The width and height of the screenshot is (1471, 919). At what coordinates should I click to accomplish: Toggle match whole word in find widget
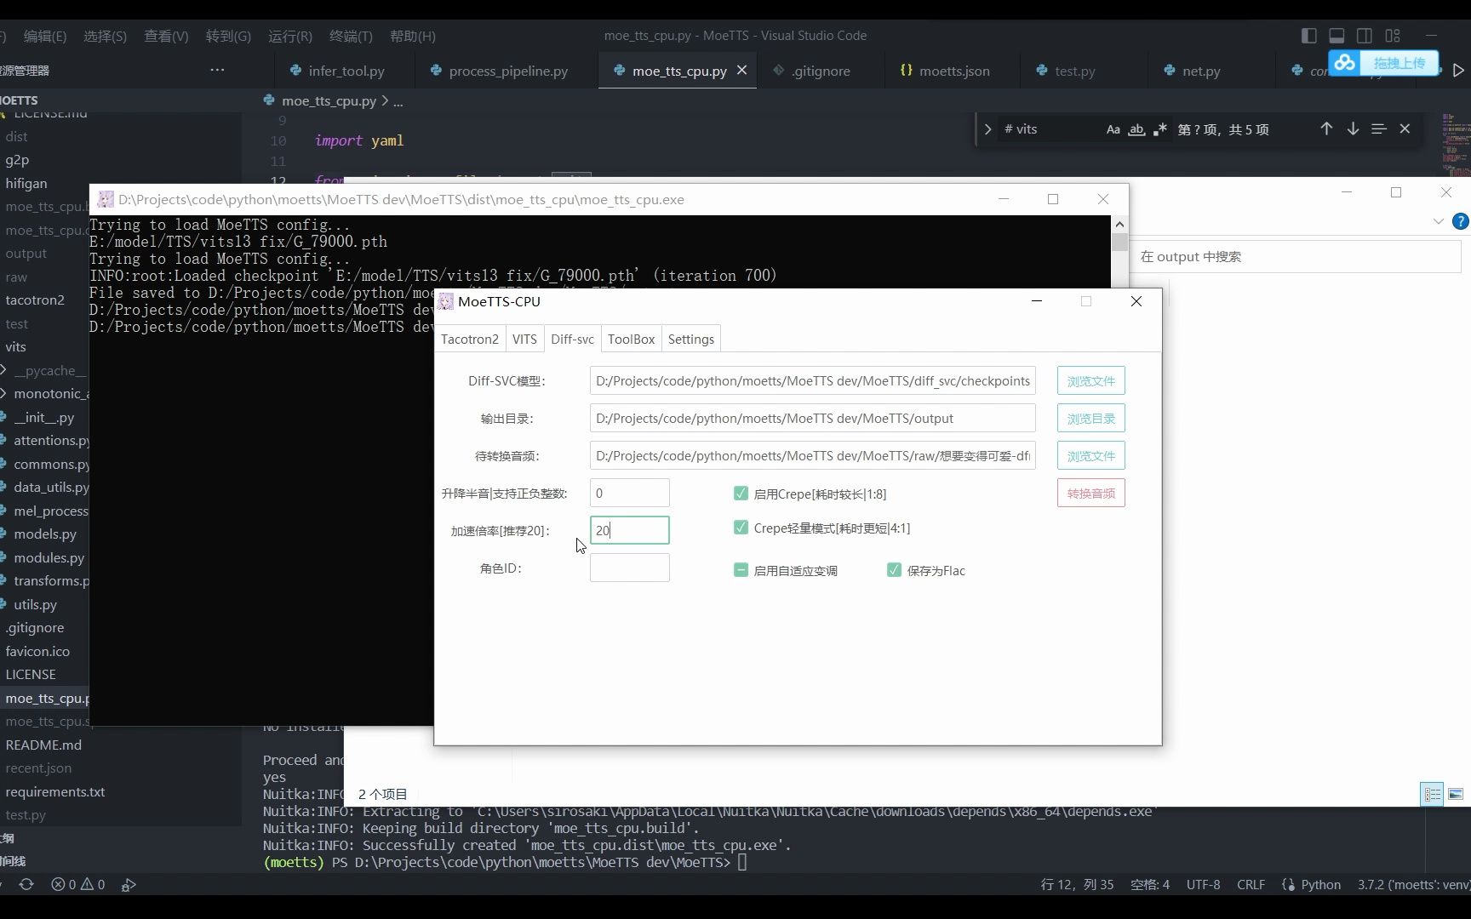(1136, 129)
